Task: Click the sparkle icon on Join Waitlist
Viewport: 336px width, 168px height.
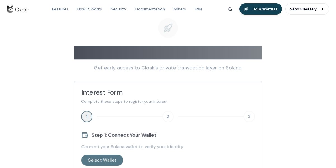Action: 246,9
